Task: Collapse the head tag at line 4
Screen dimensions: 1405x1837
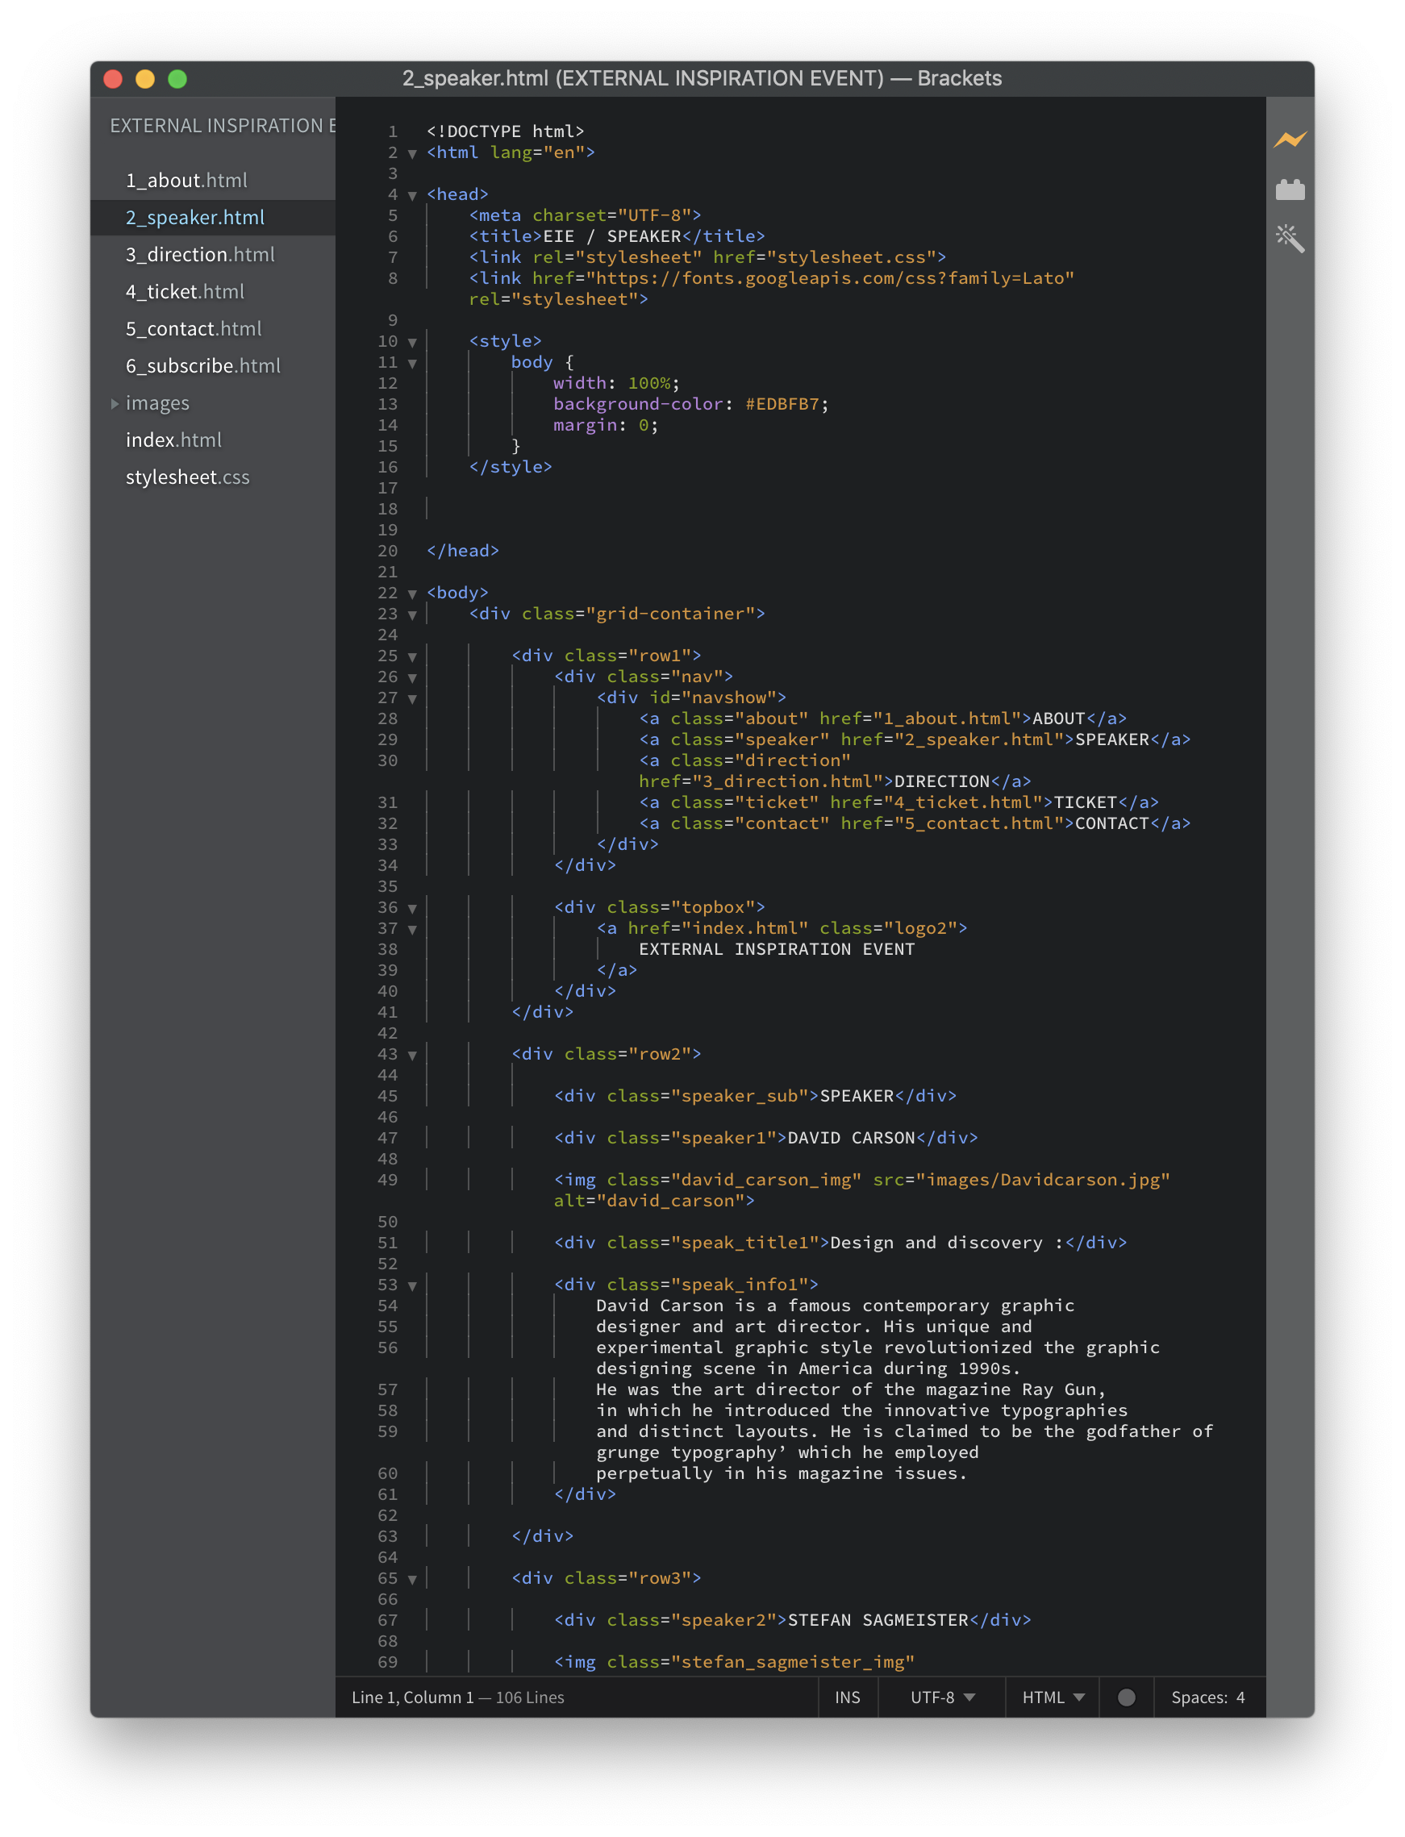Action: coord(412,196)
